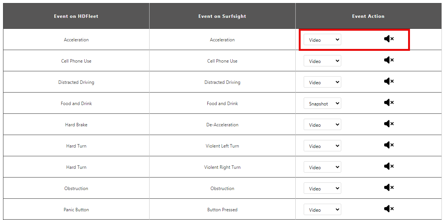Open the Acceleration event action dropdown

coord(322,39)
